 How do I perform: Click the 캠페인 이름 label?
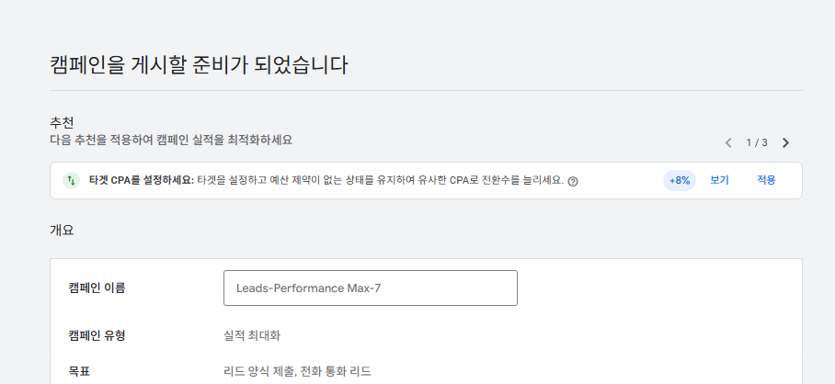(x=97, y=288)
